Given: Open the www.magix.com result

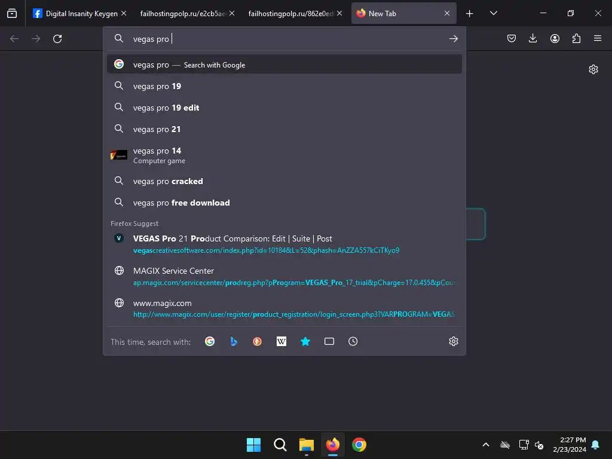Looking at the screenshot, I should (284, 308).
